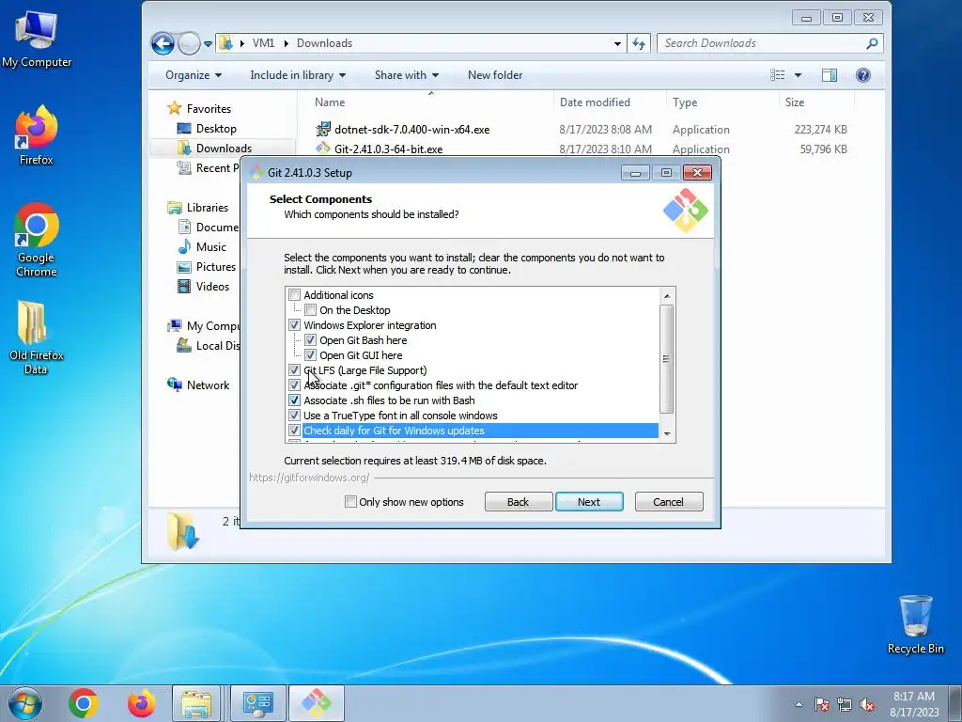962x722 pixels.
Task: Open the Windows Start menu
Action: (x=25, y=703)
